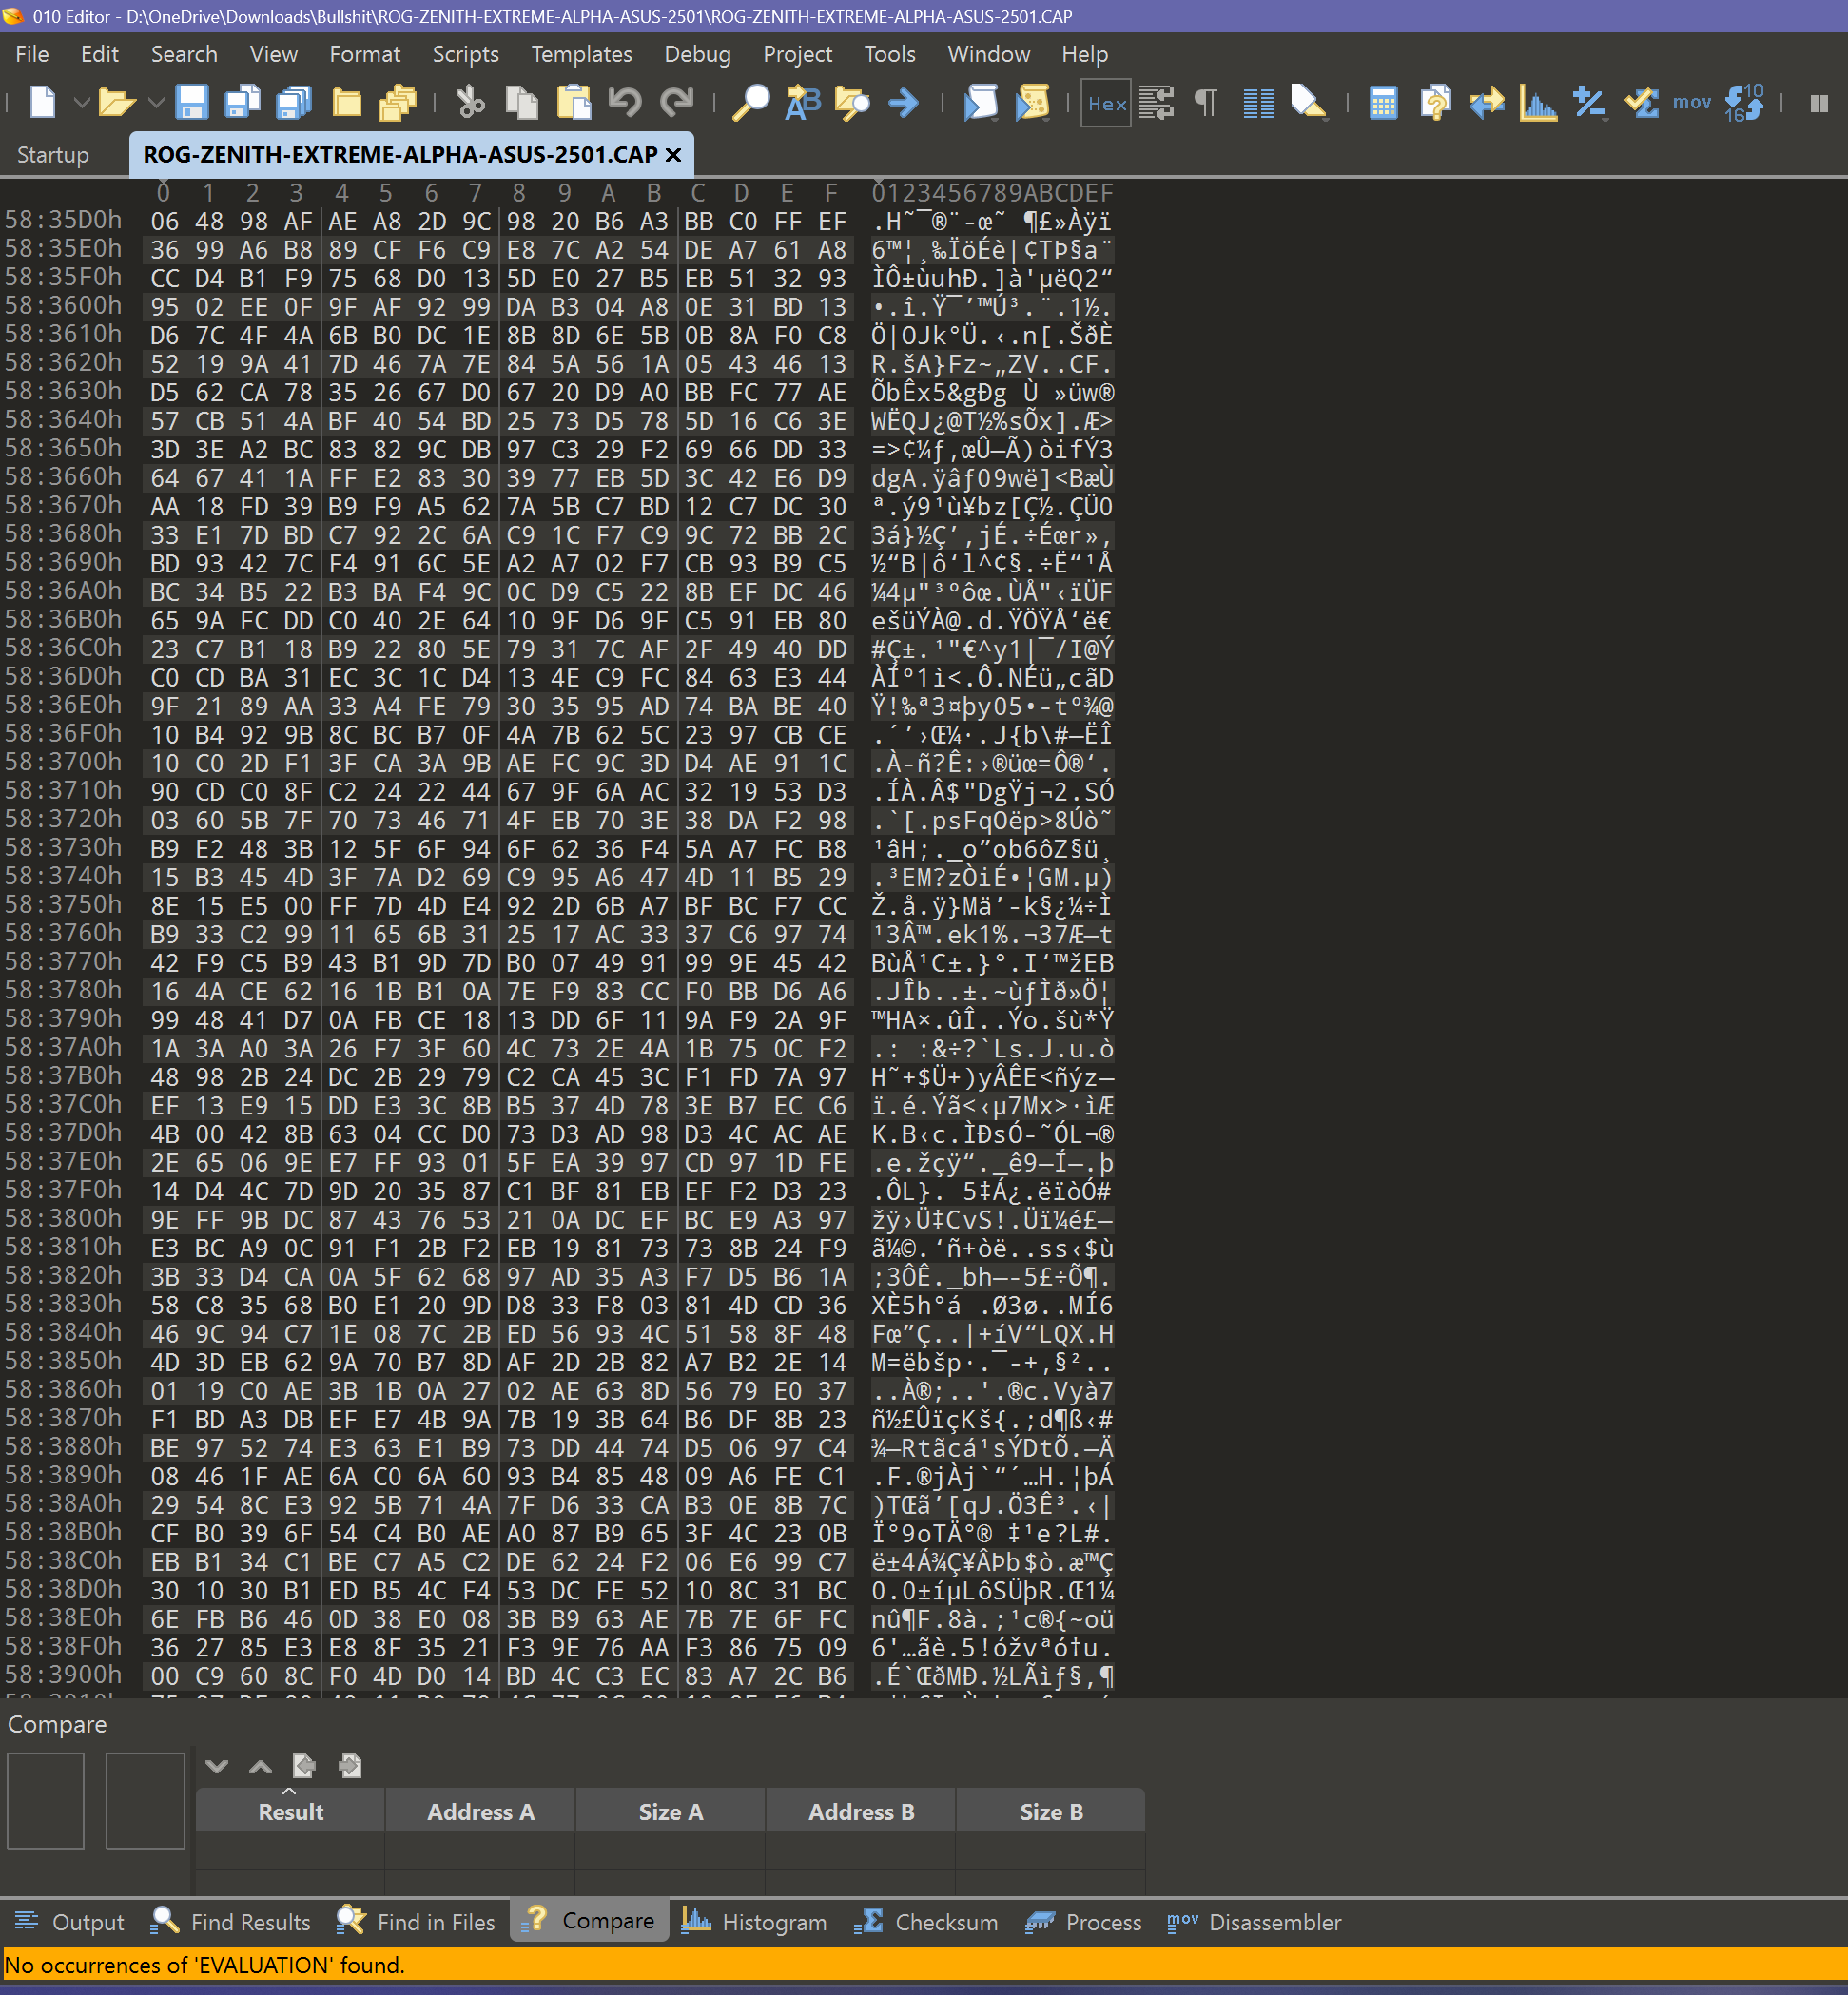Open the Calculator toolbar icon

point(1383,102)
